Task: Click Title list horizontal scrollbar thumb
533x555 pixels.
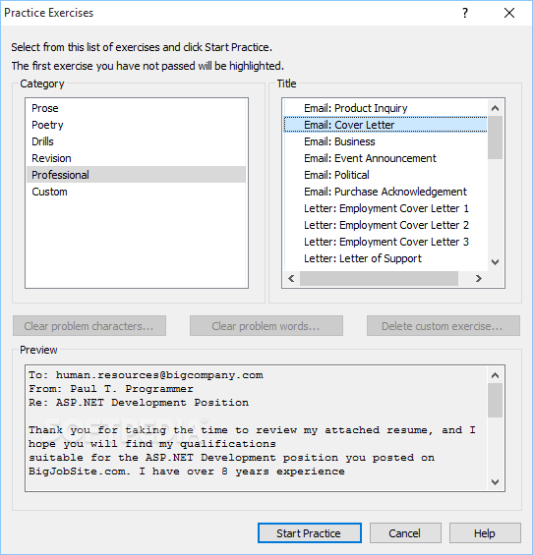Action: click(379, 279)
